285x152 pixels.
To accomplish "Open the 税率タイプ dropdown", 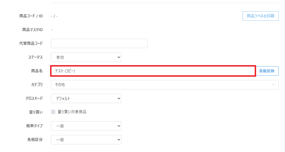I will click(86, 126).
